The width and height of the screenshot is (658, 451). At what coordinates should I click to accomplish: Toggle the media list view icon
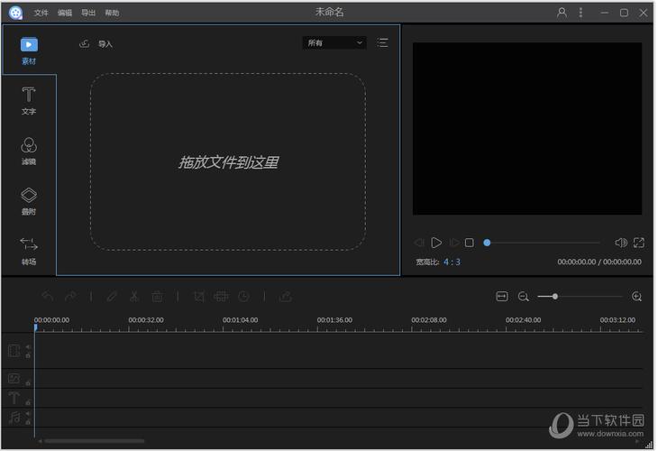click(383, 42)
